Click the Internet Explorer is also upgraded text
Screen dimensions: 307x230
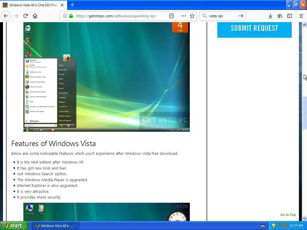click(47, 185)
